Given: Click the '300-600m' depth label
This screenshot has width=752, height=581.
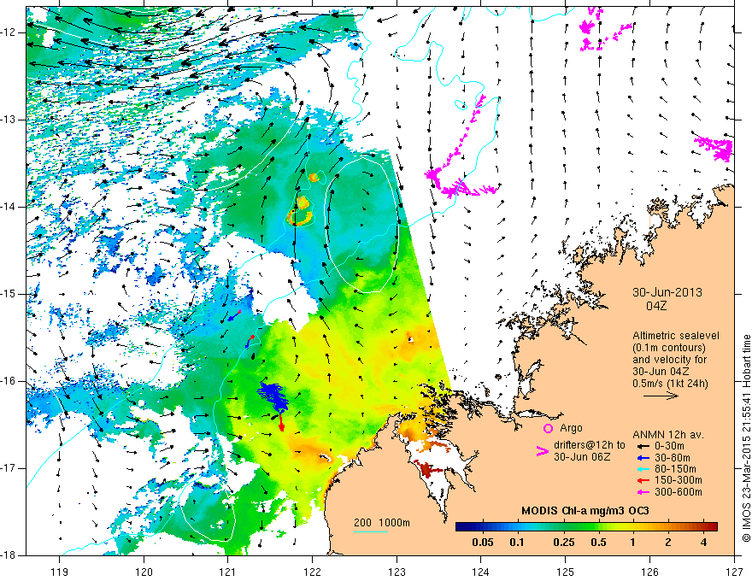Looking at the screenshot, I should pyautogui.click(x=678, y=492).
